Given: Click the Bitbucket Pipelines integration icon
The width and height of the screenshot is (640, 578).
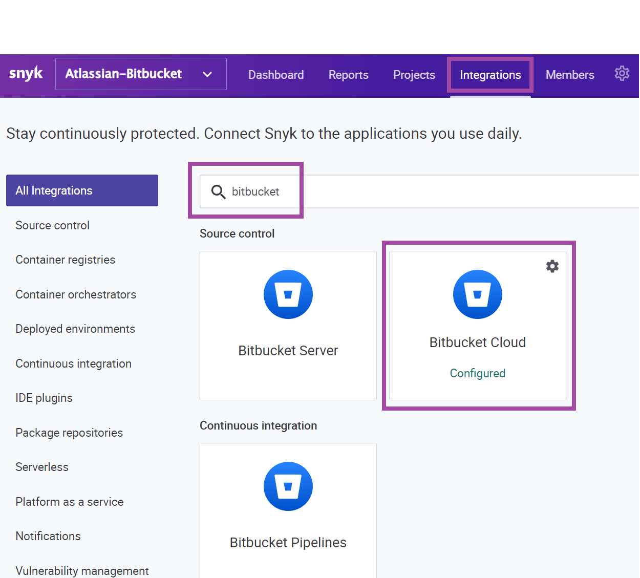Looking at the screenshot, I should pos(288,486).
